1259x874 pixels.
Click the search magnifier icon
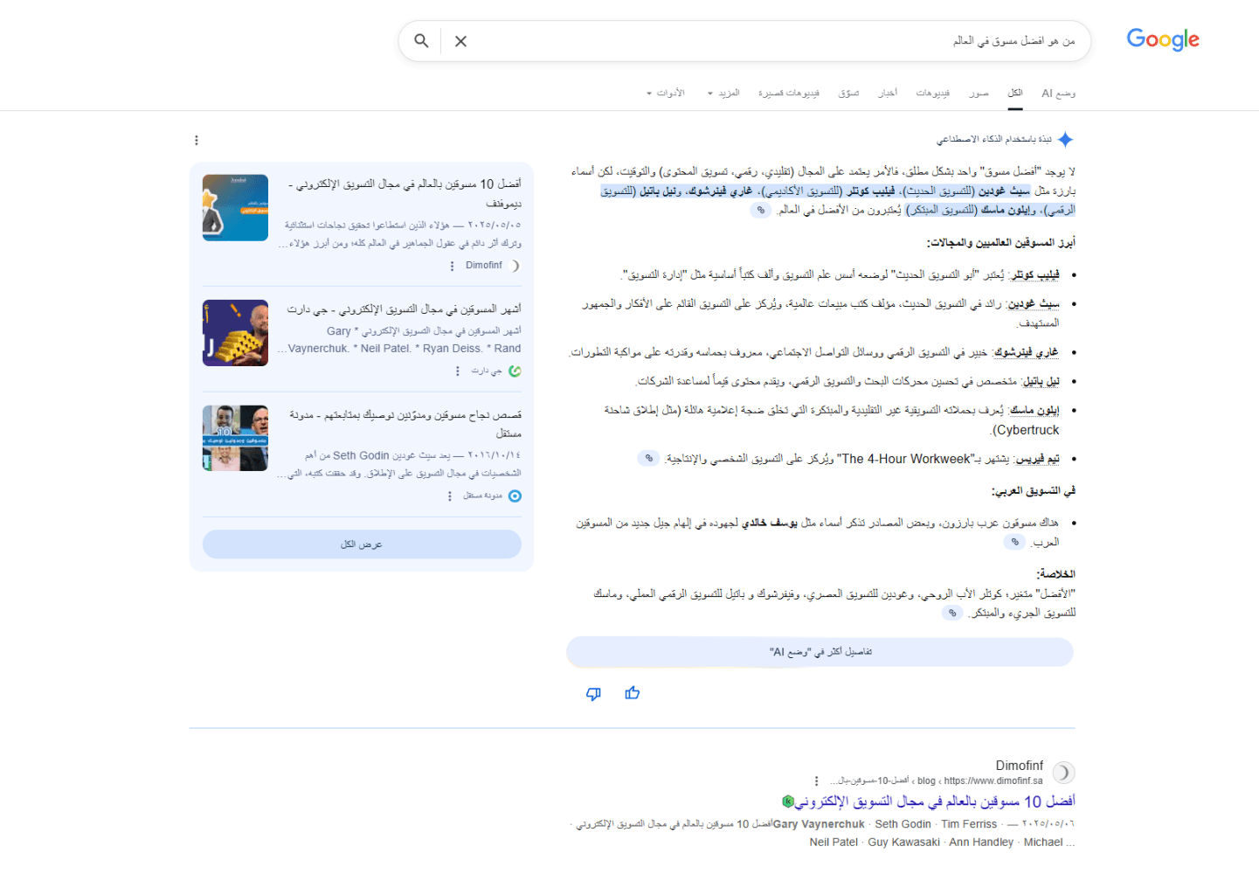click(420, 40)
